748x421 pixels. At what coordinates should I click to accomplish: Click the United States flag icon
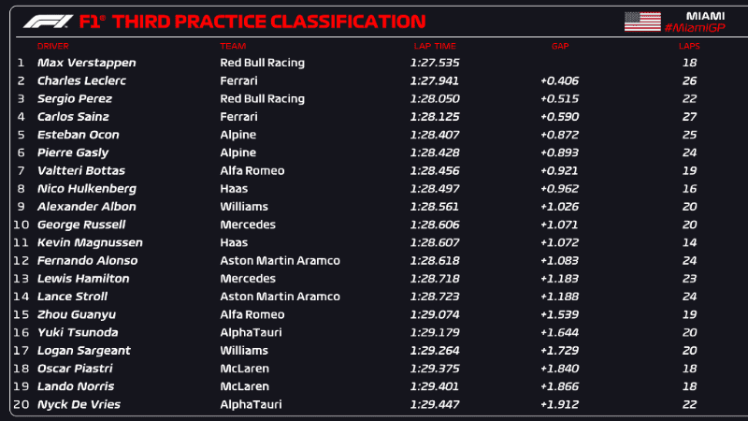[641, 21]
